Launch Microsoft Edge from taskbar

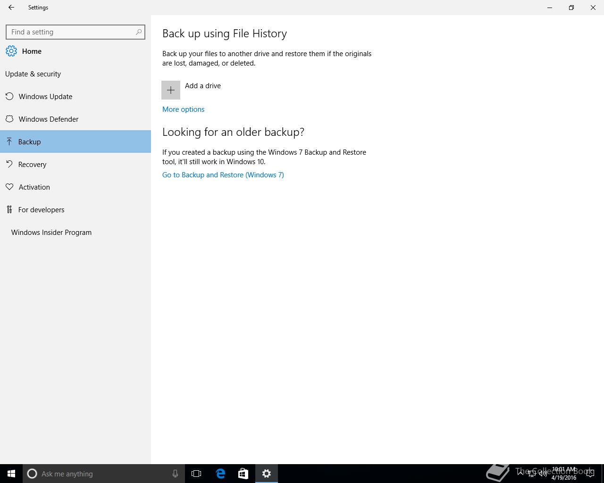coord(220,474)
